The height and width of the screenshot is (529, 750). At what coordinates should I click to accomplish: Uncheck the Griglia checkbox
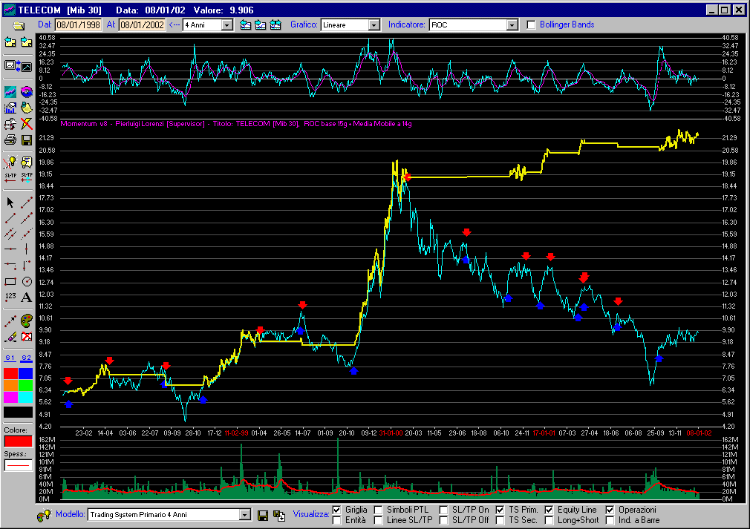coord(336,510)
